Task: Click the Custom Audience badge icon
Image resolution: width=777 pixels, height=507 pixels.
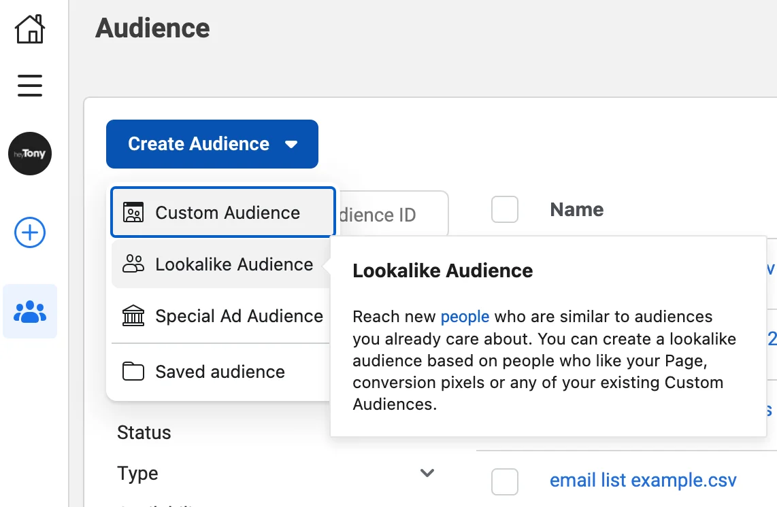Action: pyautogui.click(x=133, y=212)
